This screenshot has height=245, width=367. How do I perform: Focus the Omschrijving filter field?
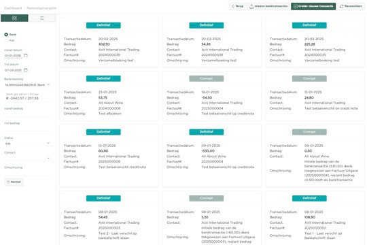point(27,173)
